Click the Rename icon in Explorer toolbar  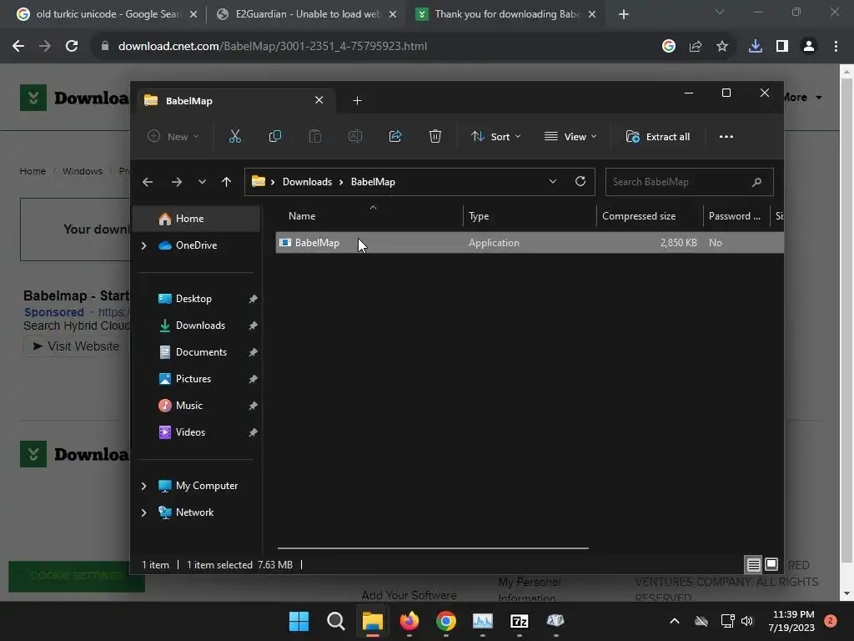[x=355, y=136]
